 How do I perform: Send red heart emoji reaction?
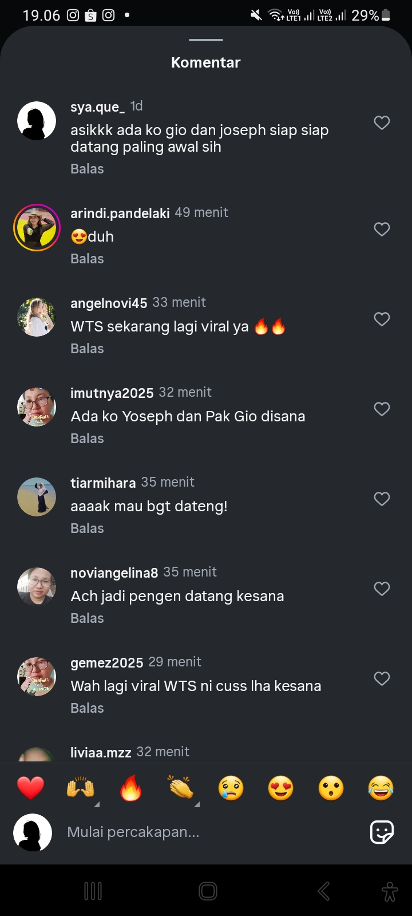pos(30,788)
